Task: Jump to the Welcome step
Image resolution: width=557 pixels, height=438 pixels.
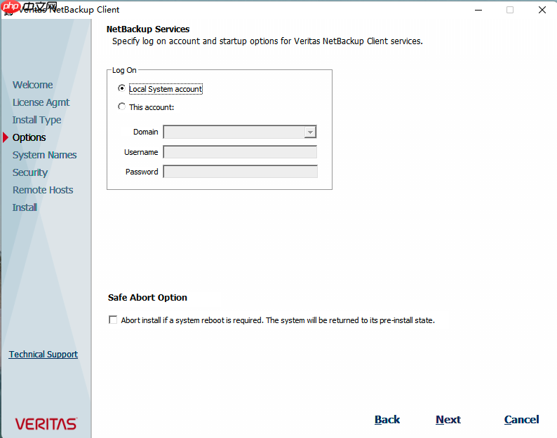Action: click(x=33, y=85)
